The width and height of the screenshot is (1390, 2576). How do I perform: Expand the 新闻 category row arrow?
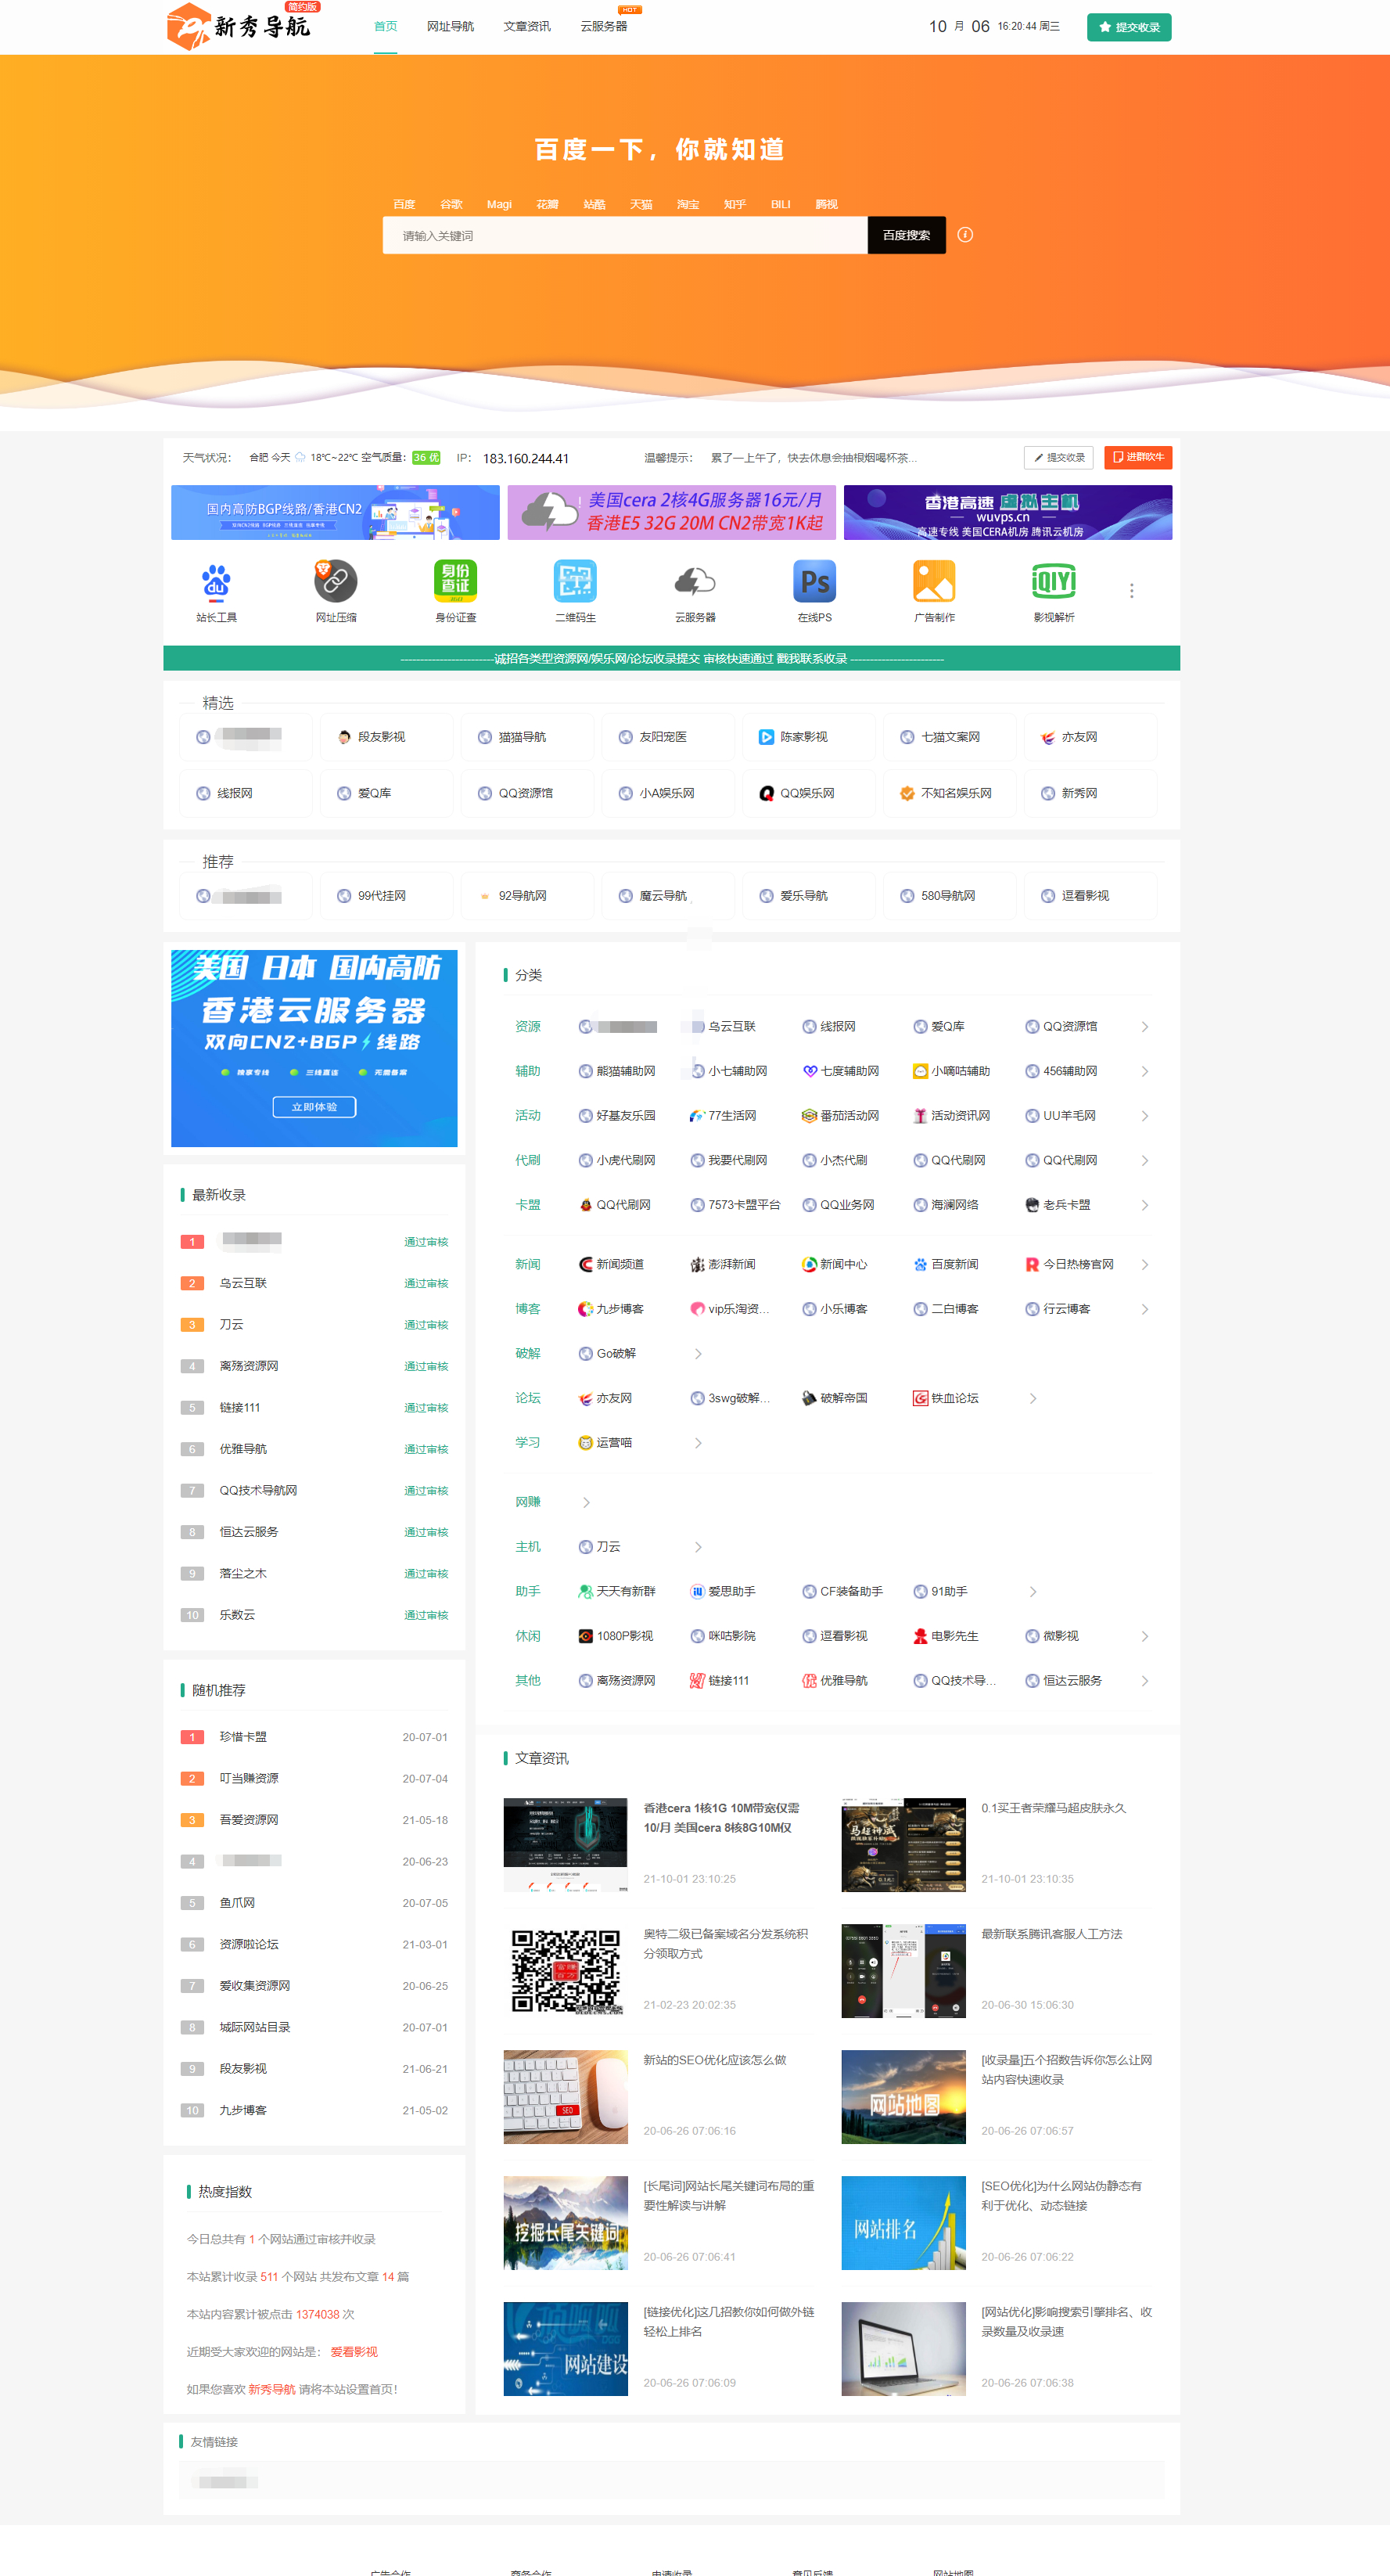(1144, 1265)
